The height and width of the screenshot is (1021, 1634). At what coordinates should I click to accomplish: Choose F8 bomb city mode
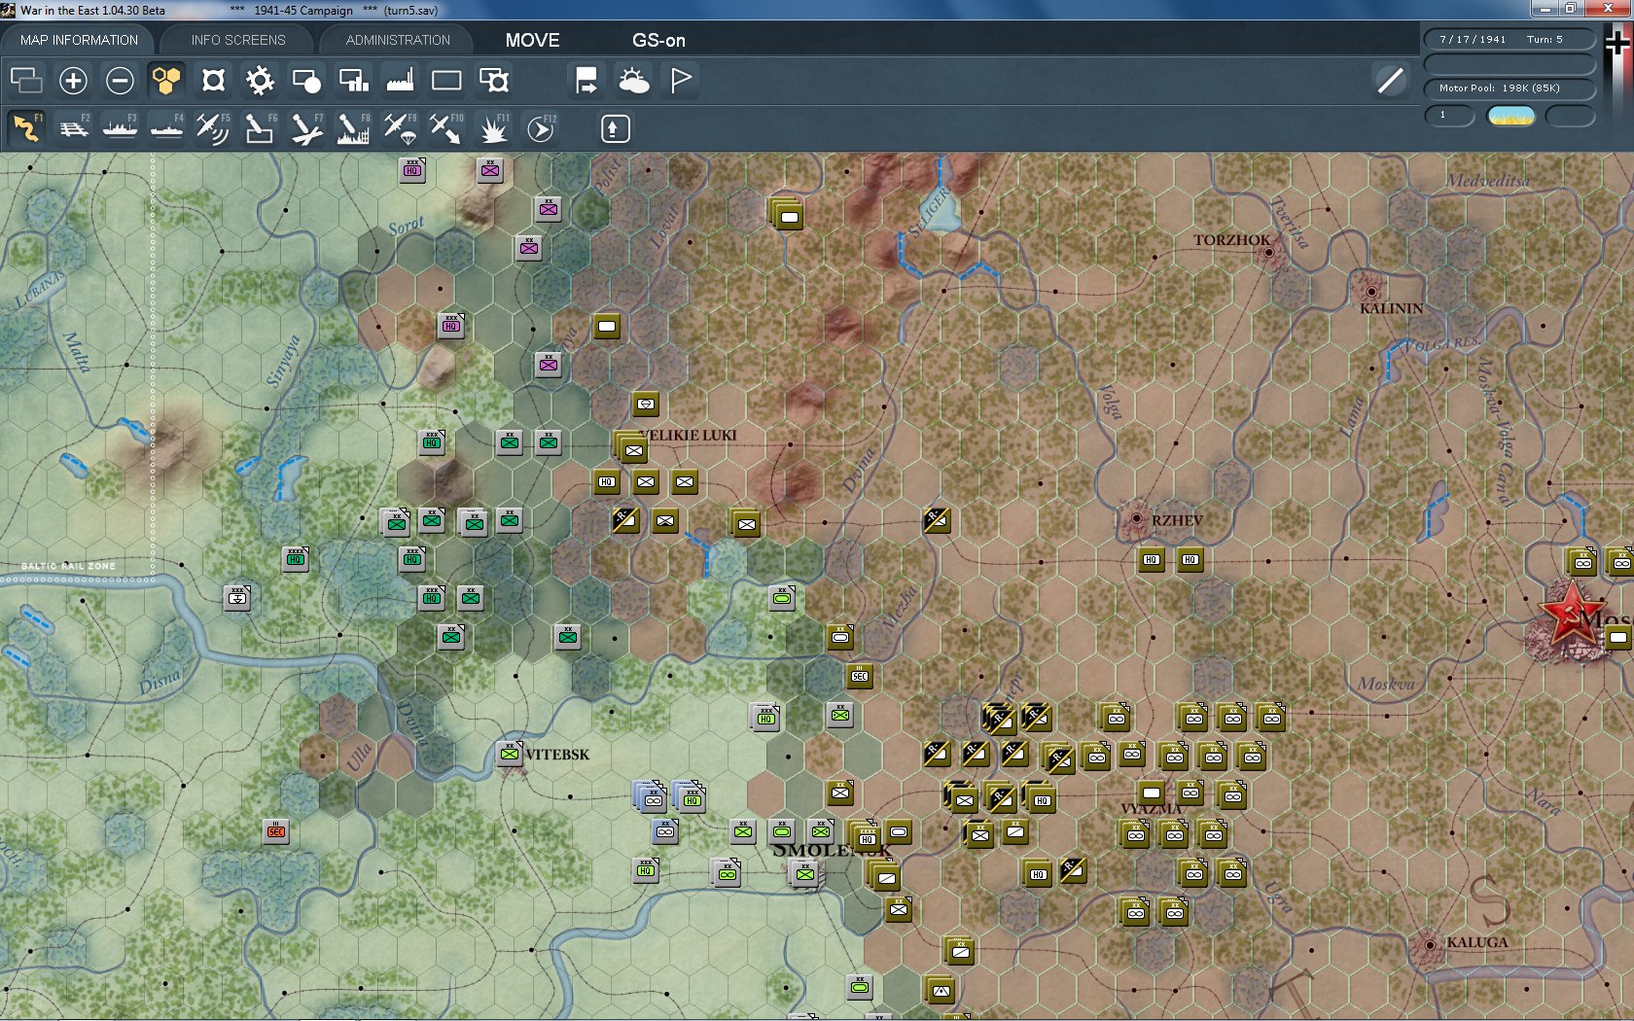(353, 128)
